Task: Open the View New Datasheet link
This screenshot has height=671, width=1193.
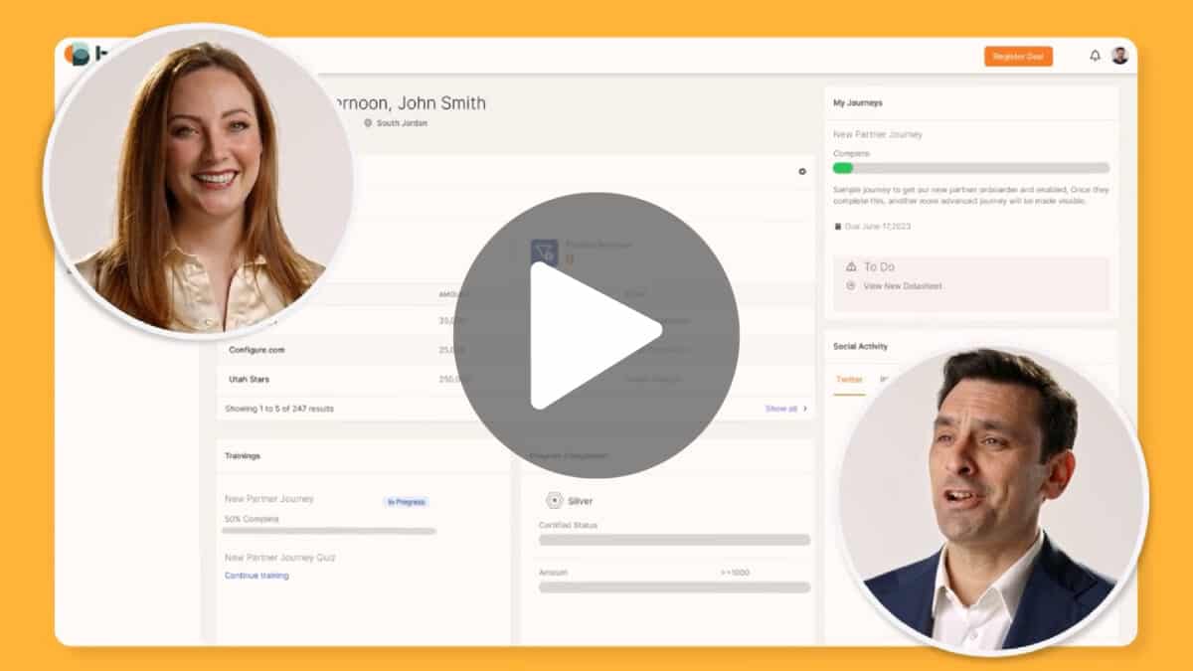Action: [903, 286]
